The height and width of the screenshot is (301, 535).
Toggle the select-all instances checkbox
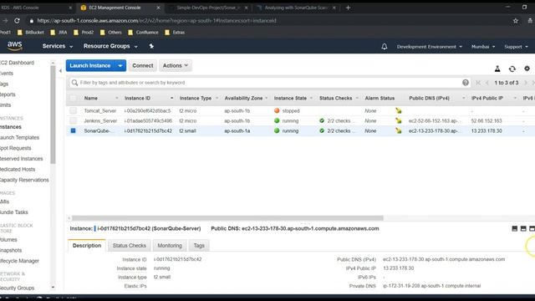click(73, 99)
